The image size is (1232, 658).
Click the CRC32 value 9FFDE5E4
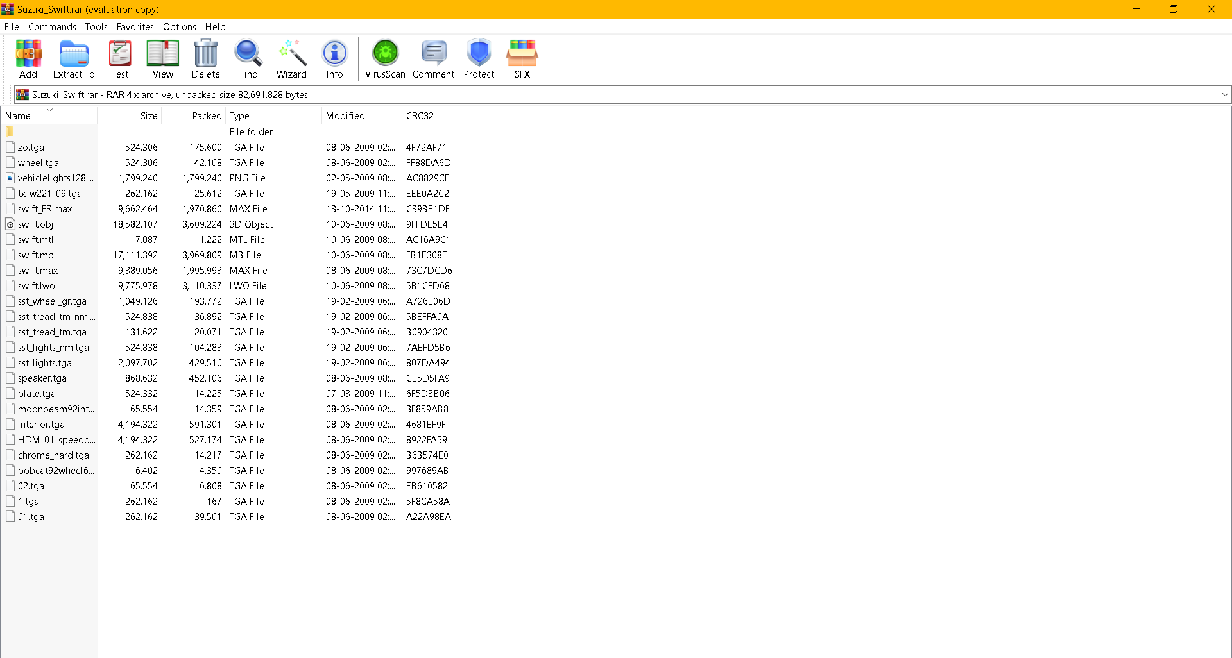pyautogui.click(x=427, y=224)
